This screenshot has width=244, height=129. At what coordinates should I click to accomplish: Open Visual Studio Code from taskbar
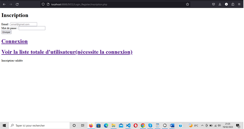click(x=128, y=125)
